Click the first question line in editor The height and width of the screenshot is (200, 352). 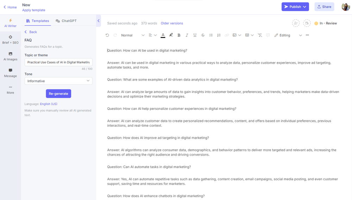(x=147, y=50)
